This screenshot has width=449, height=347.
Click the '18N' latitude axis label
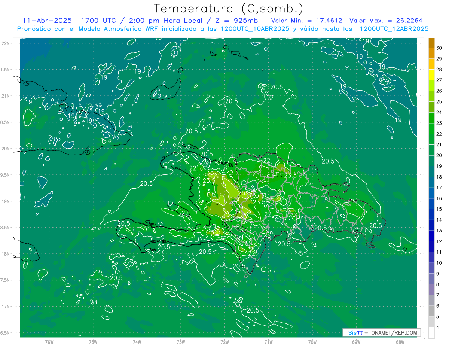click(6, 254)
